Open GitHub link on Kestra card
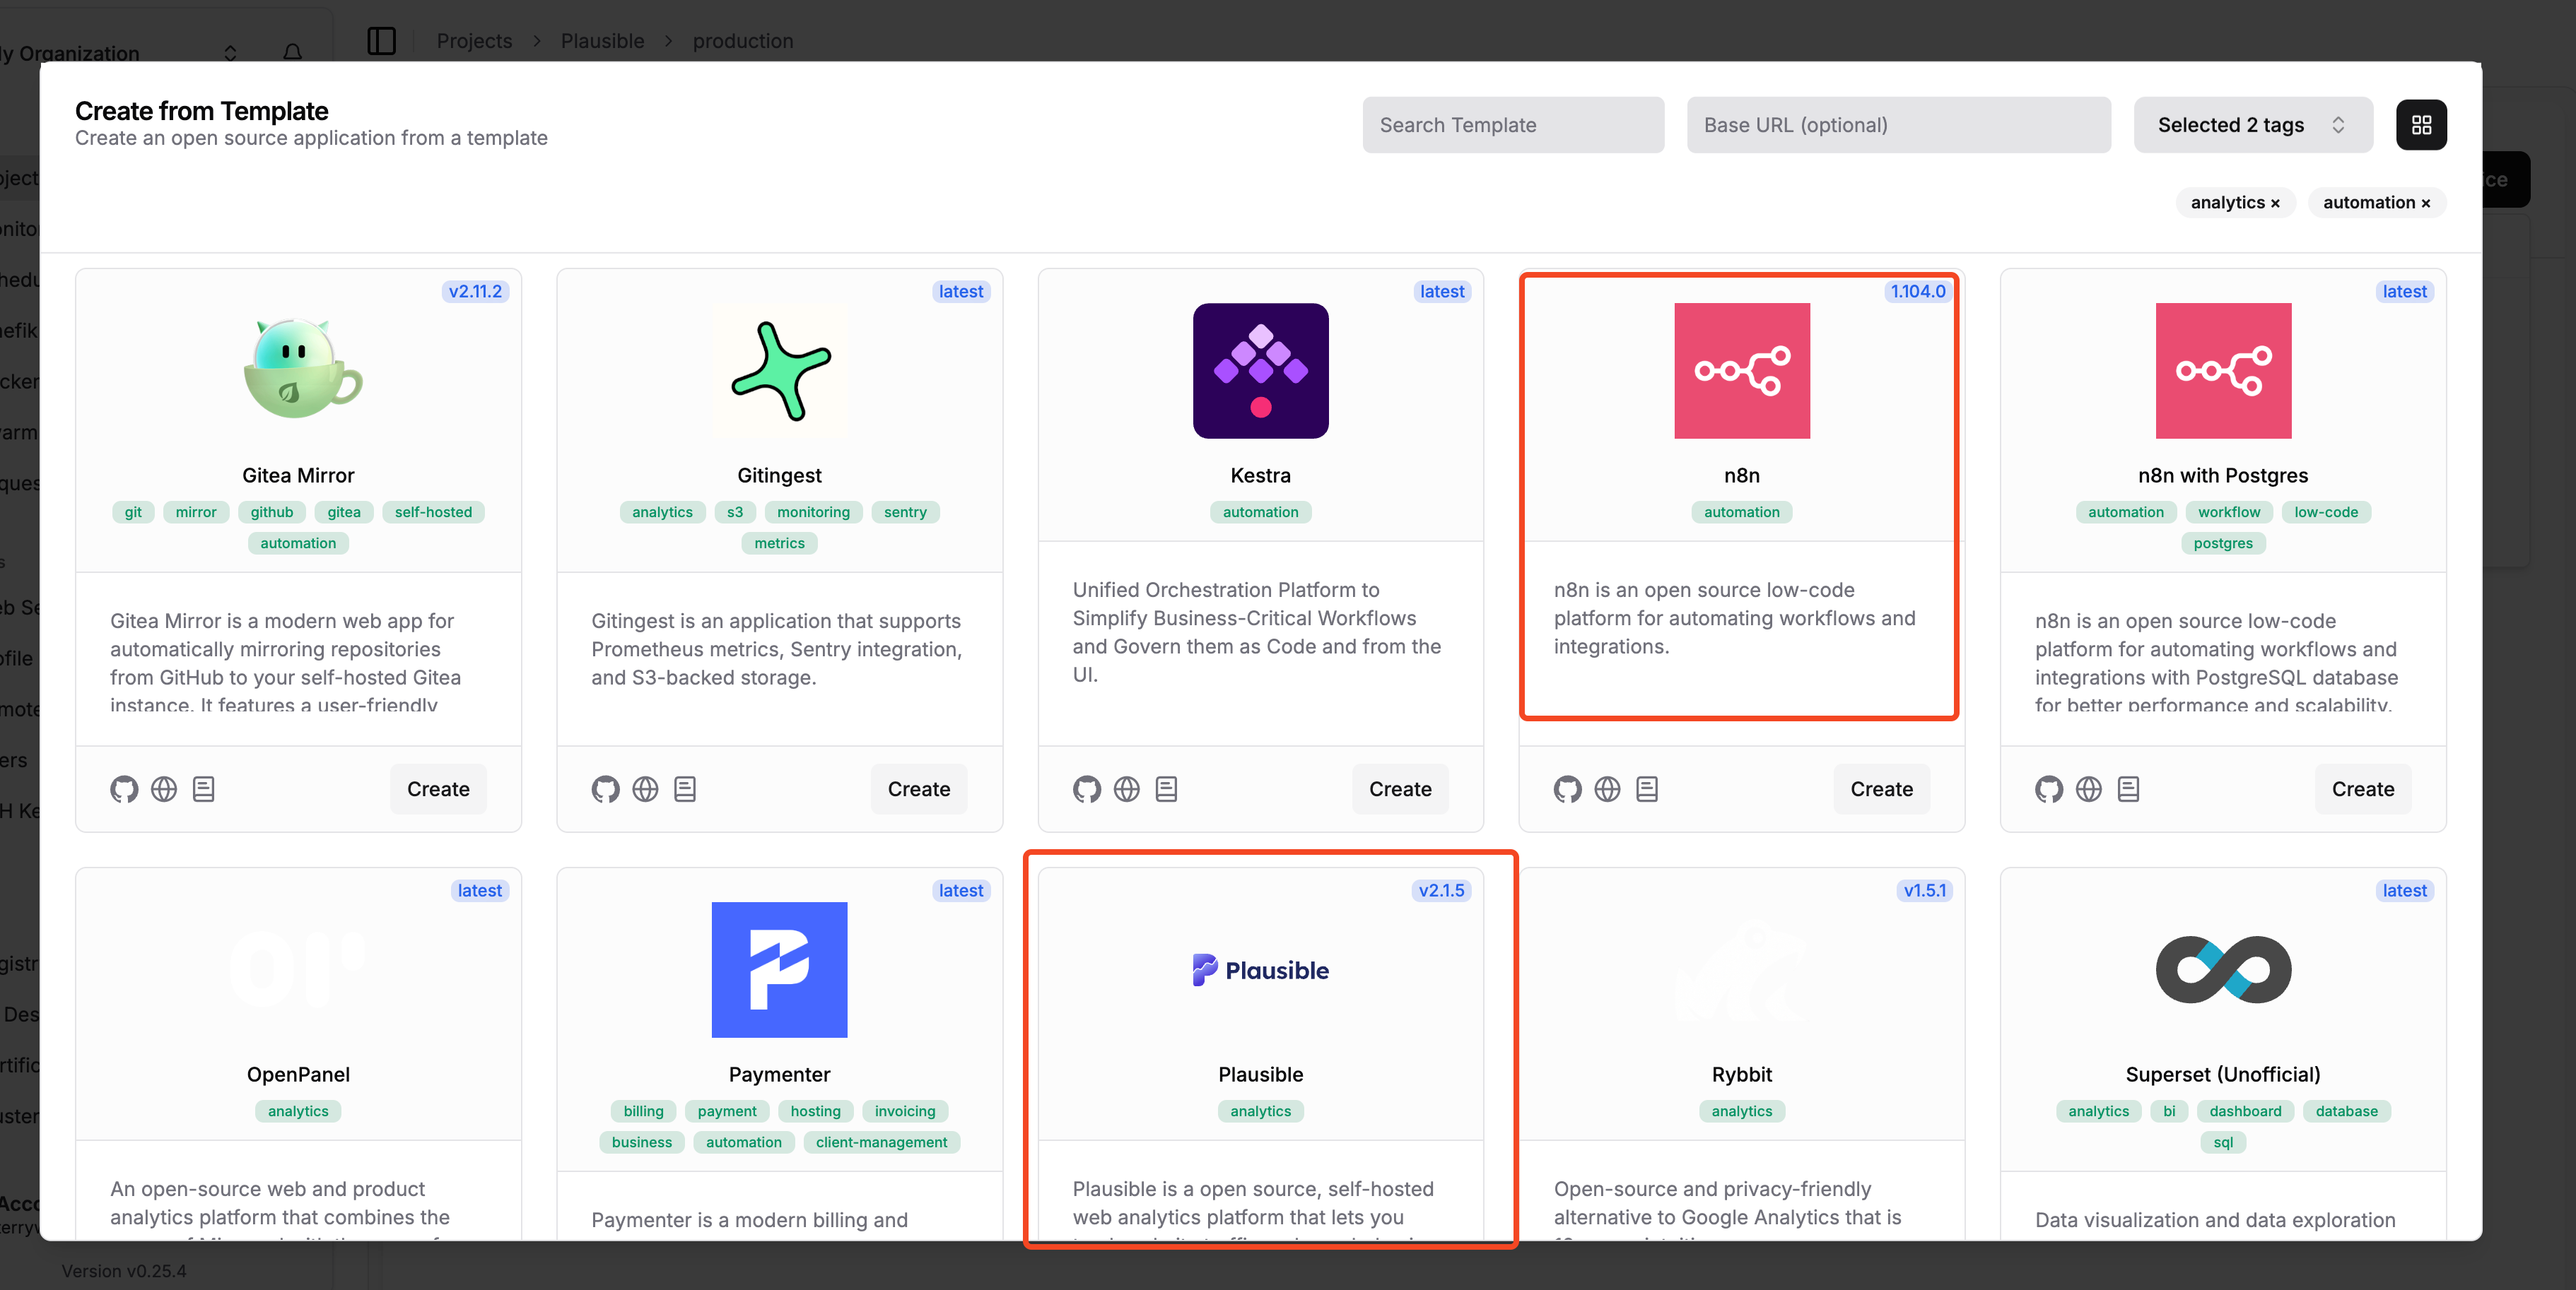The image size is (2576, 1290). click(x=1087, y=789)
